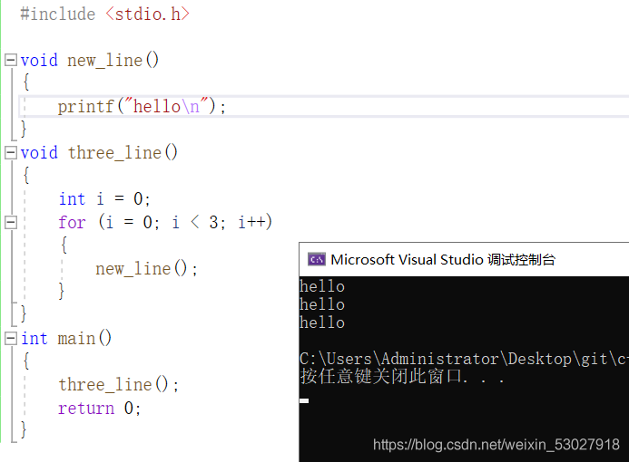Collapse the main function fold marker
The image size is (629, 462).
[11, 338]
